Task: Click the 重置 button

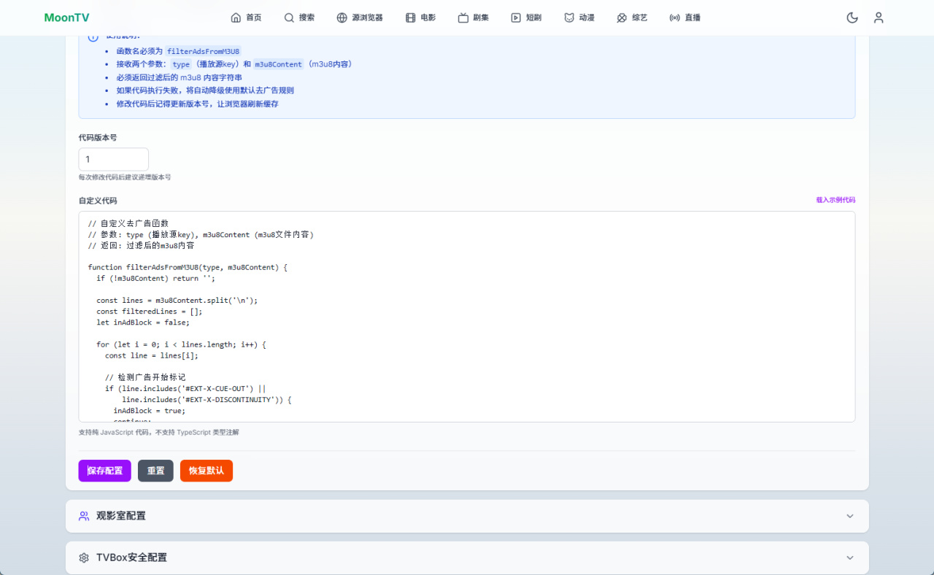Action: pyautogui.click(x=155, y=471)
